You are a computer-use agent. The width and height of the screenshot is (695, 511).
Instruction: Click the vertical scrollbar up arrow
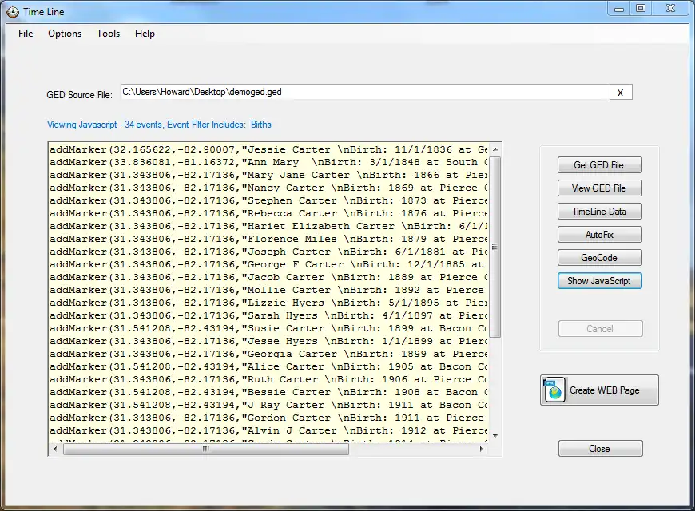[x=495, y=149]
